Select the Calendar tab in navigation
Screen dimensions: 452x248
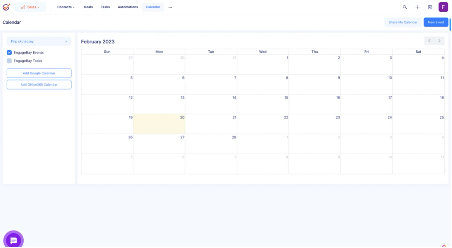(153, 7)
